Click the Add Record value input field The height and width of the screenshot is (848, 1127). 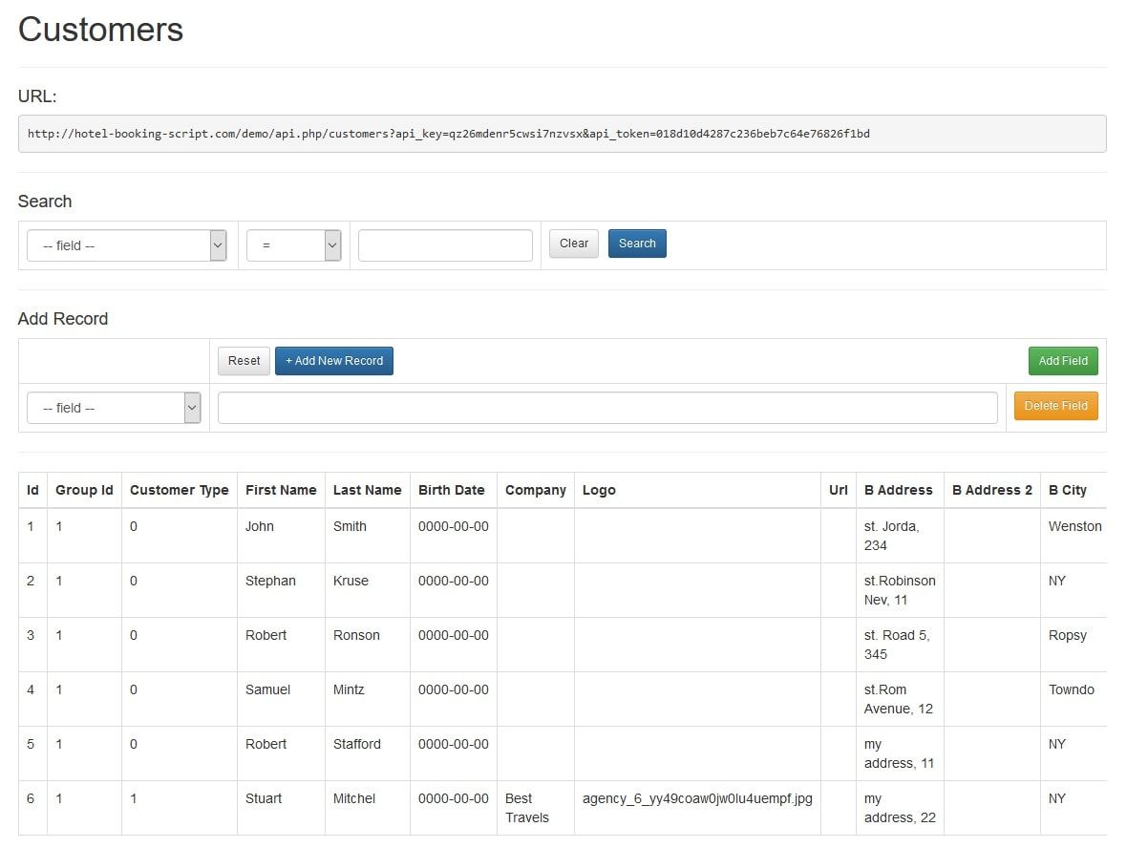click(x=607, y=408)
